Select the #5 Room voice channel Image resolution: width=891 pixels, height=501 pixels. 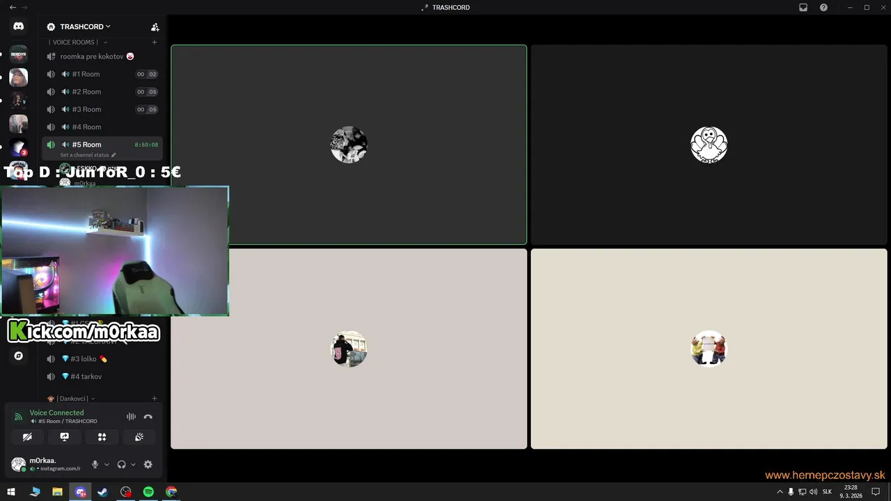[x=102, y=145]
